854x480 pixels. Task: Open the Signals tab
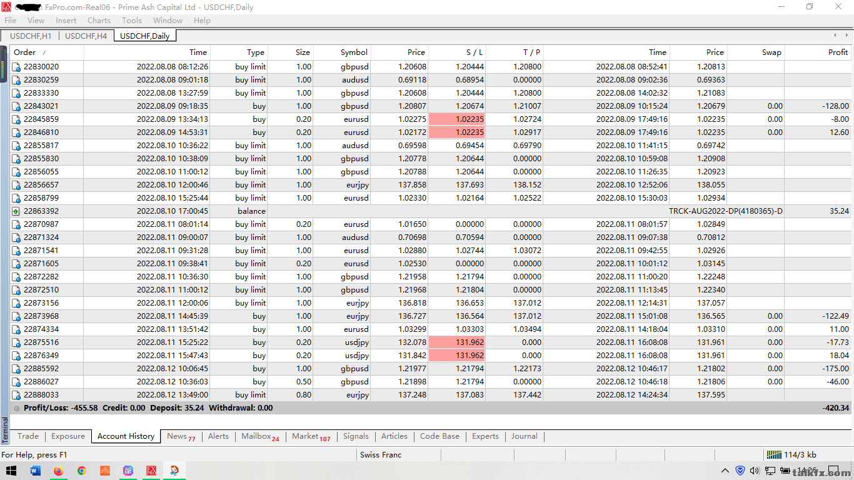point(356,436)
